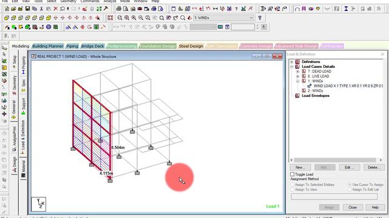Click the Open file folder icon

pos(13,9)
